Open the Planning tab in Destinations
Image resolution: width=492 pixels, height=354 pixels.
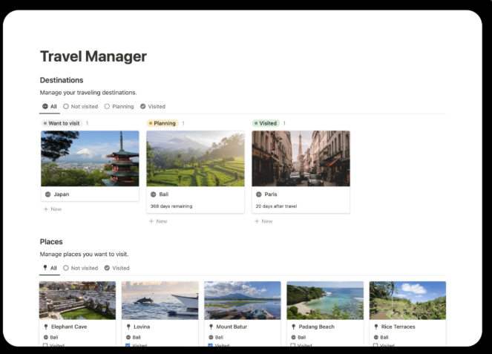(119, 106)
